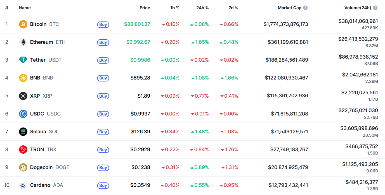Screen dimensions: 385x195
Task: Click the Dogecoin logo icon
Action: click(x=23, y=167)
